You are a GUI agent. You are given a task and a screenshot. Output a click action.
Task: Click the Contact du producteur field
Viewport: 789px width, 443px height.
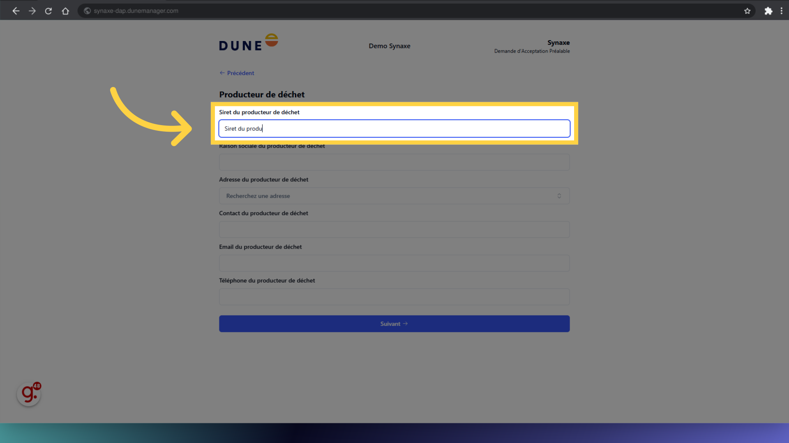[394, 230]
